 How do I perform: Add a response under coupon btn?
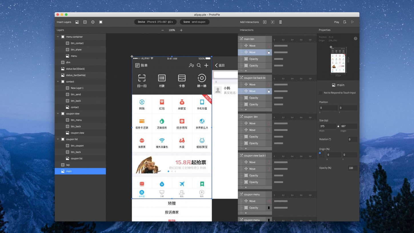click(x=246, y=148)
